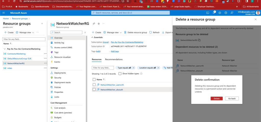This screenshot has width=261, height=122.
Task: Focus the Azure global search box
Action: tap(130, 13)
